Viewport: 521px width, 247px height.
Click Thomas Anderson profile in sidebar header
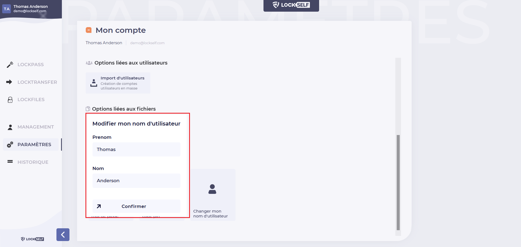[31, 9]
